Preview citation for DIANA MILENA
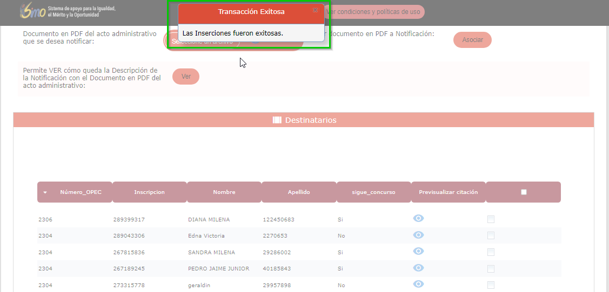Viewport: 609px width, 292px height. [418, 218]
